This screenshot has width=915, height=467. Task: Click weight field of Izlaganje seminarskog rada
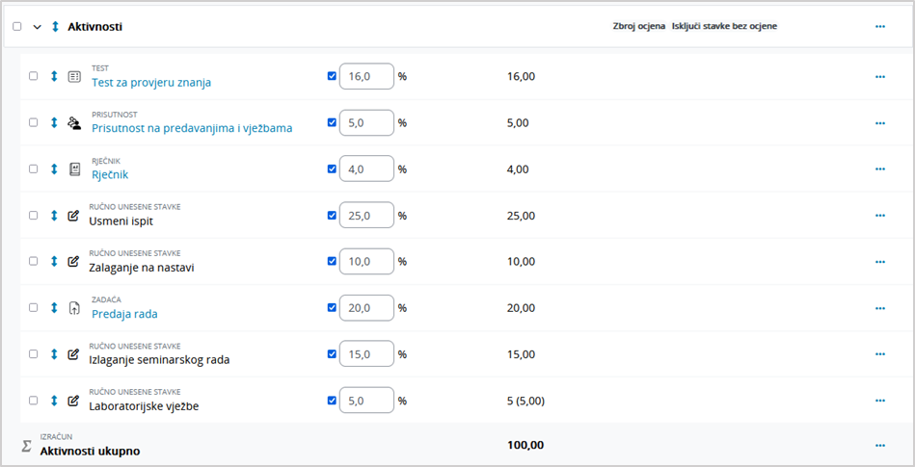point(366,353)
